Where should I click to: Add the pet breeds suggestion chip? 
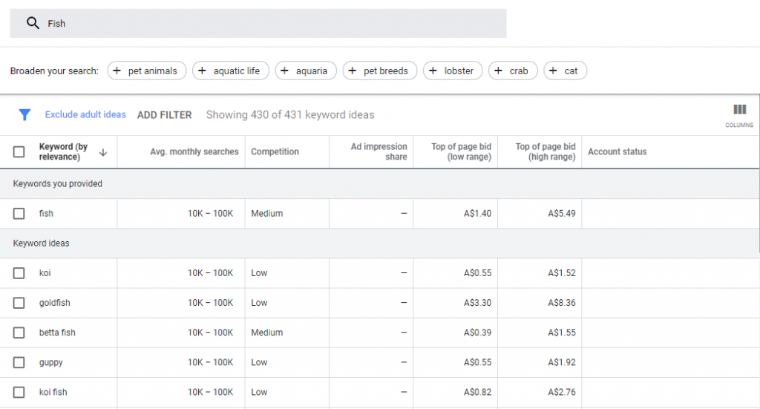pos(380,71)
